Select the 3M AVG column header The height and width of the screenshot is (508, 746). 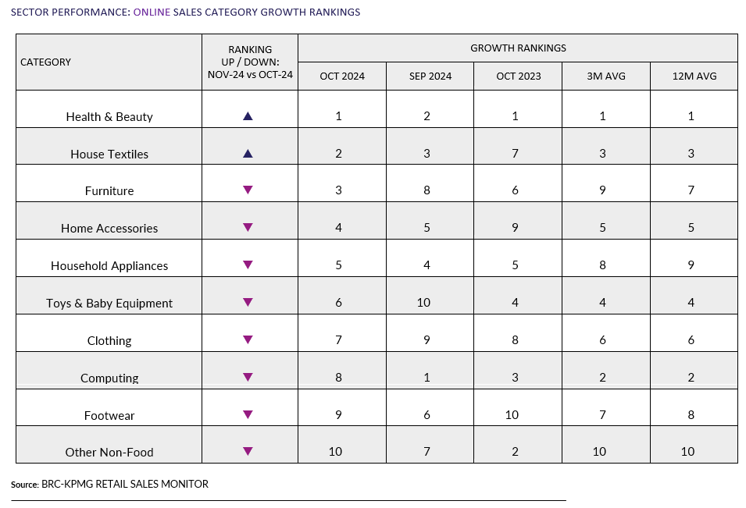606,76
